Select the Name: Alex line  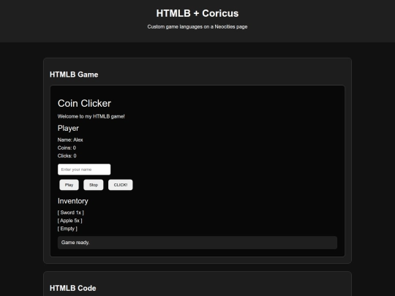pyautogui.click(x=70, y=140)
